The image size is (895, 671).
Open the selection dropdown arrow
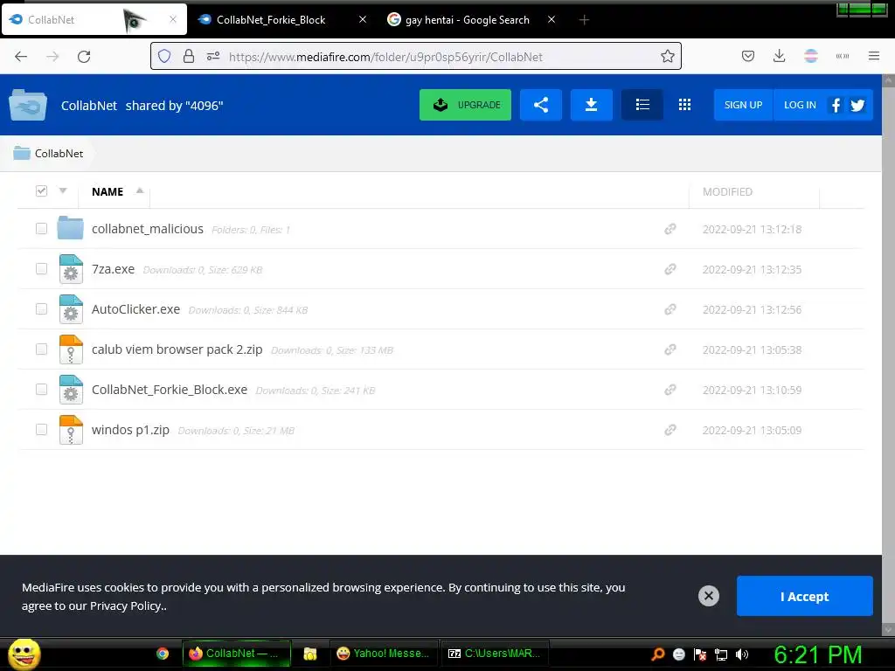(63, 190)
